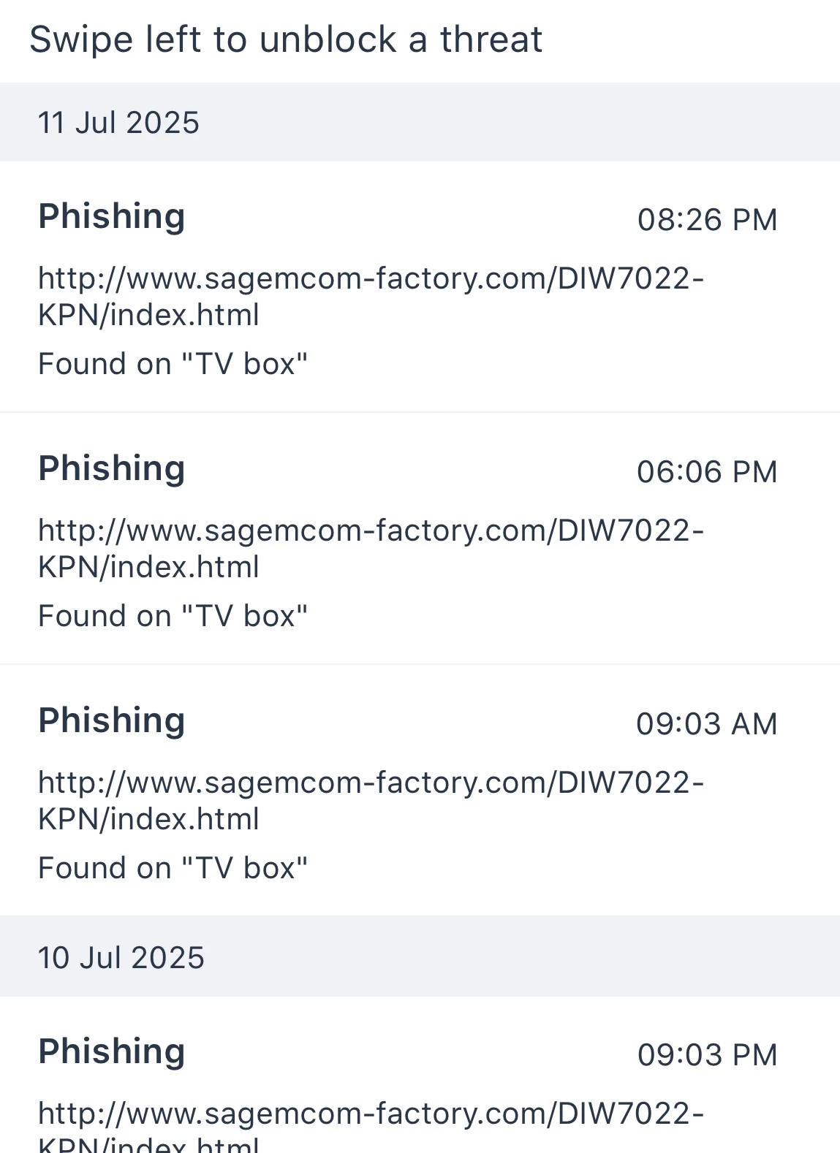Tap 'KPN/index.html' line in the 08:26 PM entry

coord(148,315)
